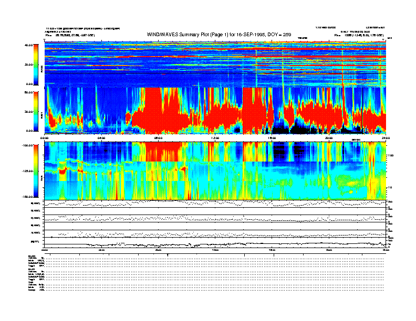Click the bottom line plot trace
The image size is (416, 321).
[215, 244]
